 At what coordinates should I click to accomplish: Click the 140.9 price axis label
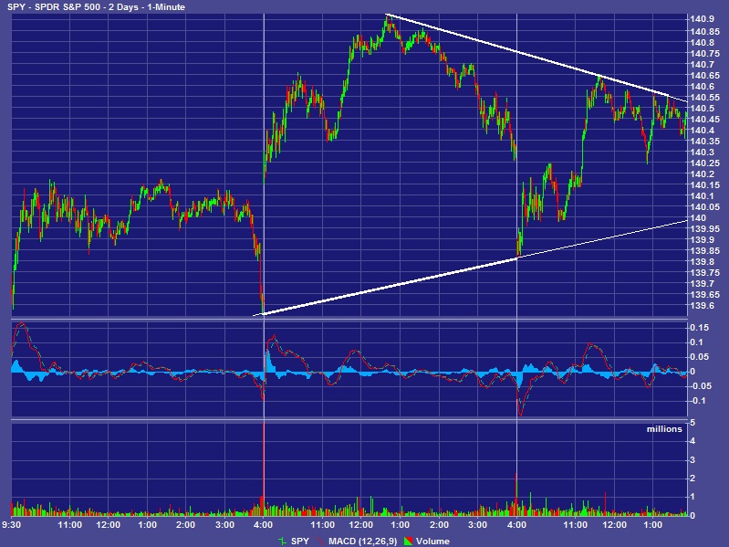click(702, 19)
